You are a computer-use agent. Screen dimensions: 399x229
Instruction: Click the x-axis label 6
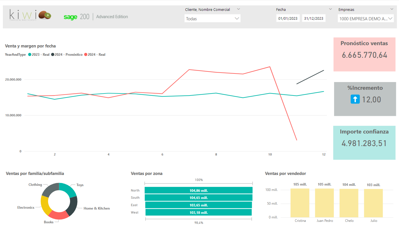coord(162,154)
